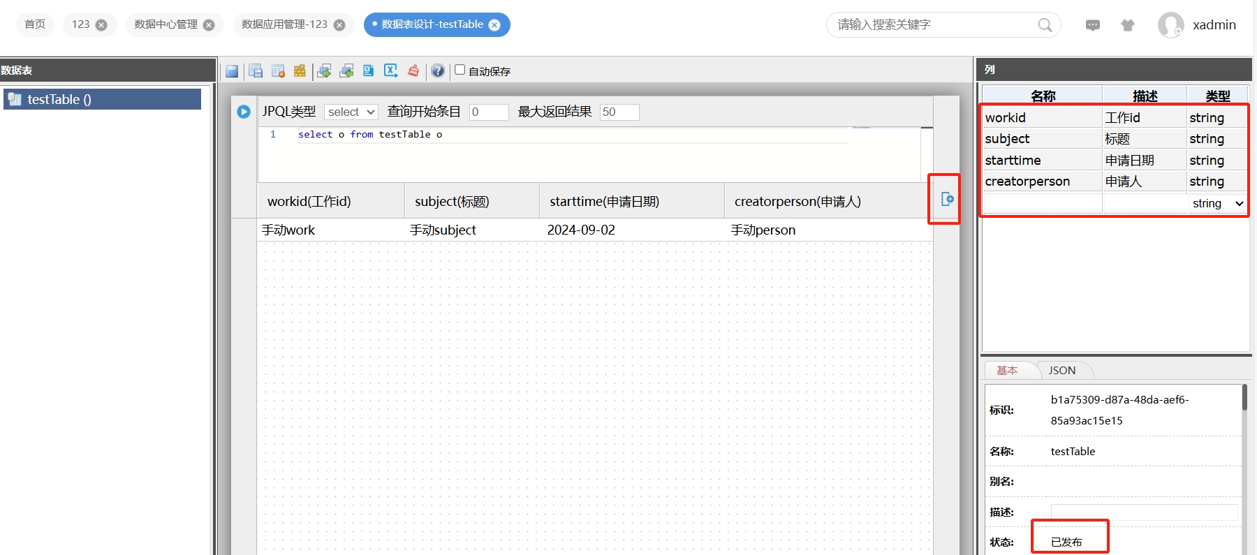Click the 申请日期 description cell
Screen dimensions: 1257x555
(1145, 161)
